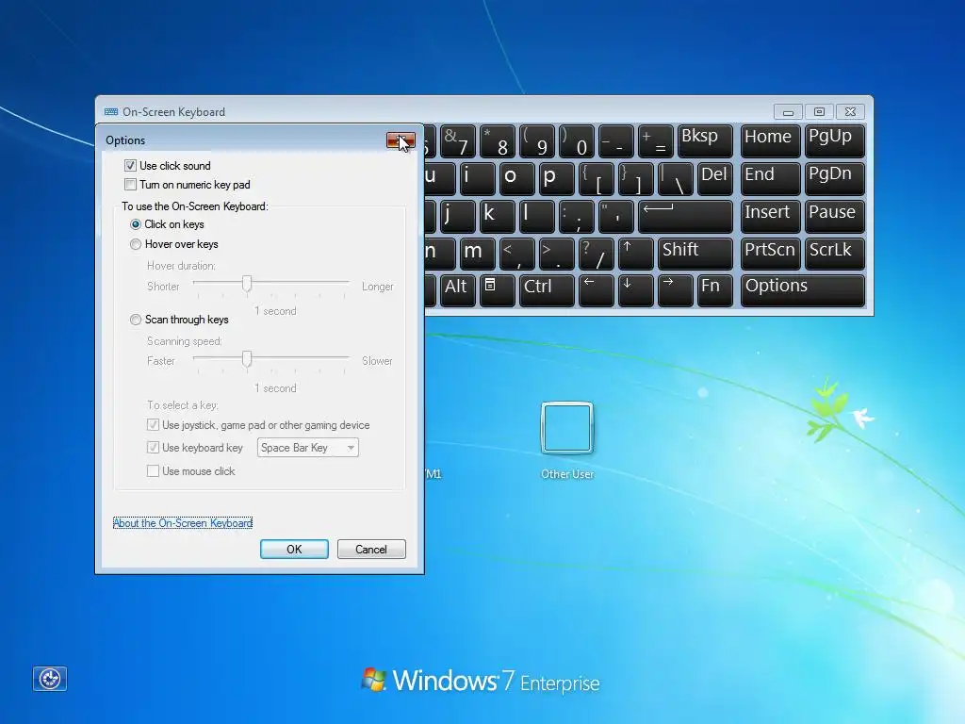Viewport: 965px width, 724px height.
Task: Tap the Del key
Action: (x=715, y=178)
